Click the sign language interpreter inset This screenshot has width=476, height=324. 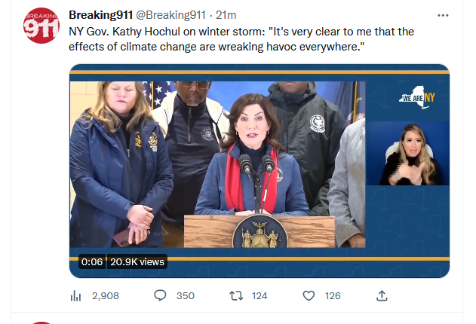pos(409,154)
